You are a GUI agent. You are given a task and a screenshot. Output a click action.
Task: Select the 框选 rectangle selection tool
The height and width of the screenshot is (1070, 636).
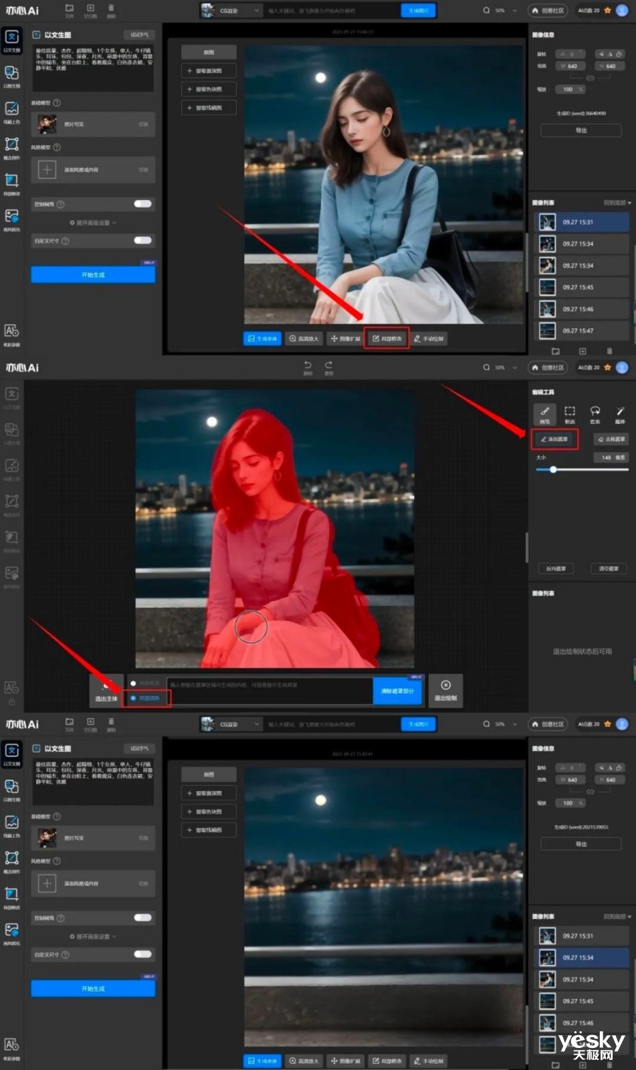(x=570, y=413)
